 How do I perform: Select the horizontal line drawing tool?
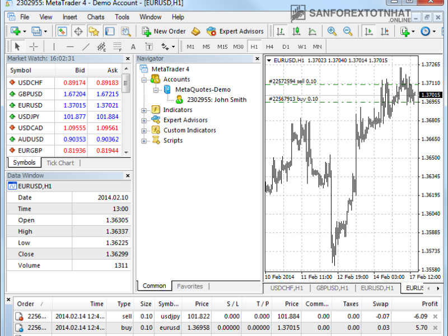coord(70,46)
